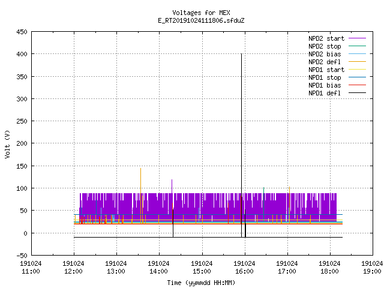This screenshot has height=288, width=384.
Task: Click the purple spike peak near 14:15
Action: click(172, 180)
